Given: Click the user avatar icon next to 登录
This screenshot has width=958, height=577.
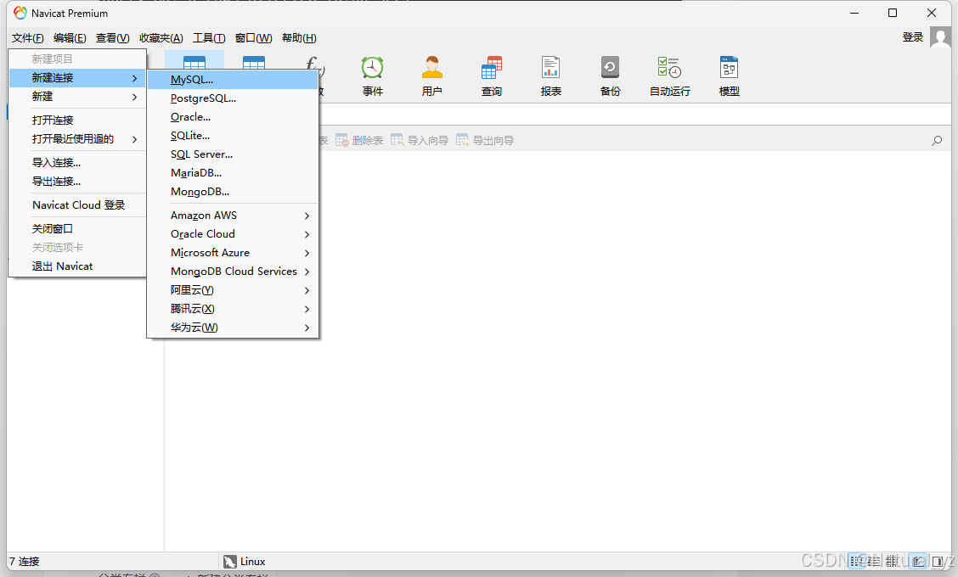Looking at the screenshot, I should pos(940,37).
